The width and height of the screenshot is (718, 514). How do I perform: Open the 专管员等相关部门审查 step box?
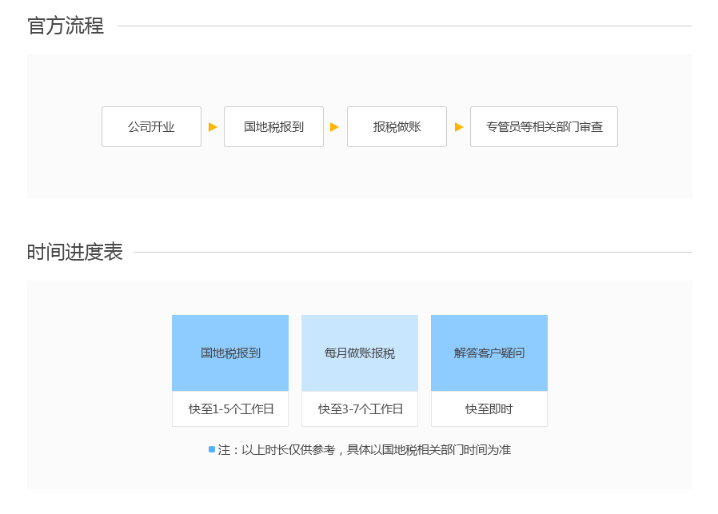pyautogui.click(x=544, y=126)
